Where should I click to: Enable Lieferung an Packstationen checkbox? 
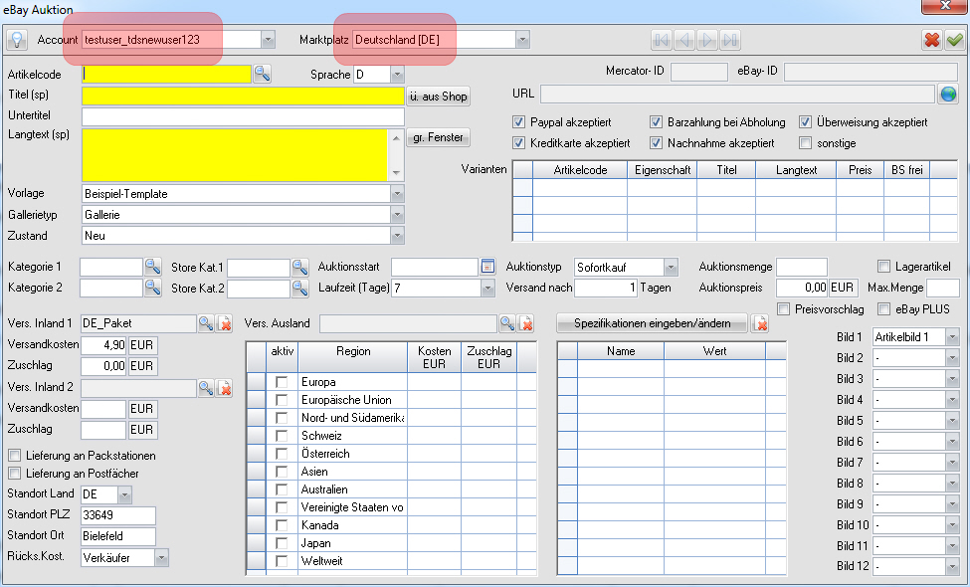pos(14,456)
